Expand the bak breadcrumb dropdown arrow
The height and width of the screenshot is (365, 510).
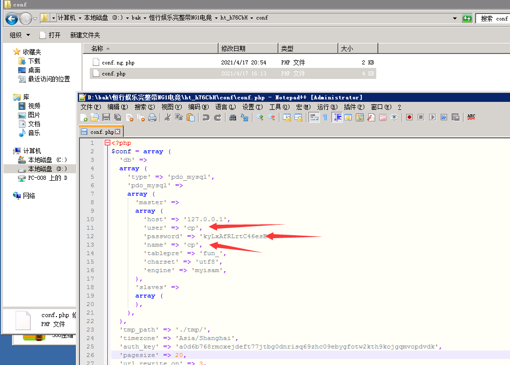tap(145, 18)
